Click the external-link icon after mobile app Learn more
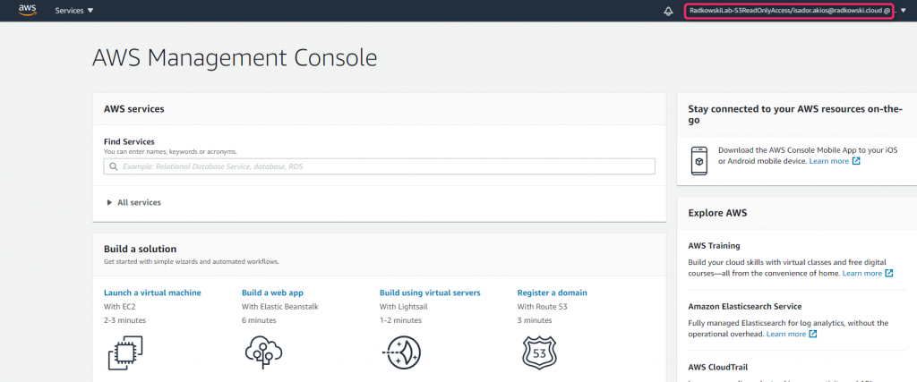 coord(856,161)
